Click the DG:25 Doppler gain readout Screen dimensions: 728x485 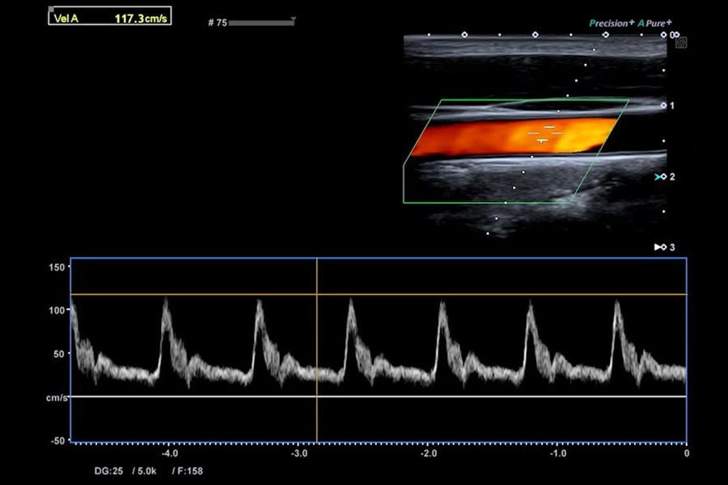pyautogui.click(x=108, y=471)
